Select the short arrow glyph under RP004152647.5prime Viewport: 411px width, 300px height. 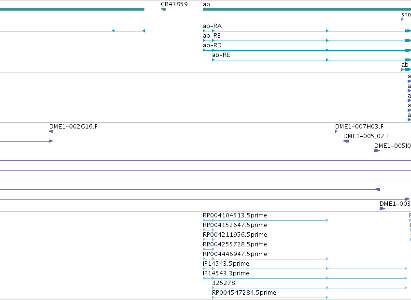pyautogui.click(x=209, y=230)
